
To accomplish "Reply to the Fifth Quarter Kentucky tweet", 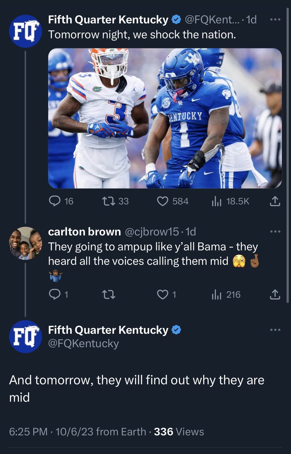I will (61, 202).
